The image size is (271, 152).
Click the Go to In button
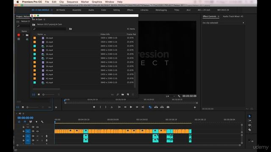coord(119,107)
